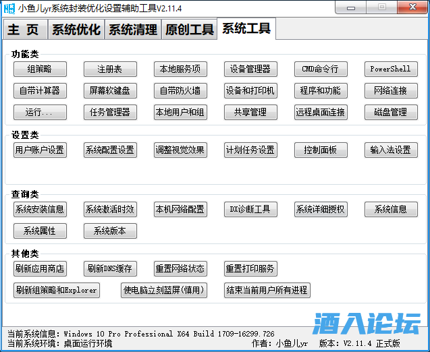
Task: Click 刷新DNS缓存
Action: click(110, 269)
